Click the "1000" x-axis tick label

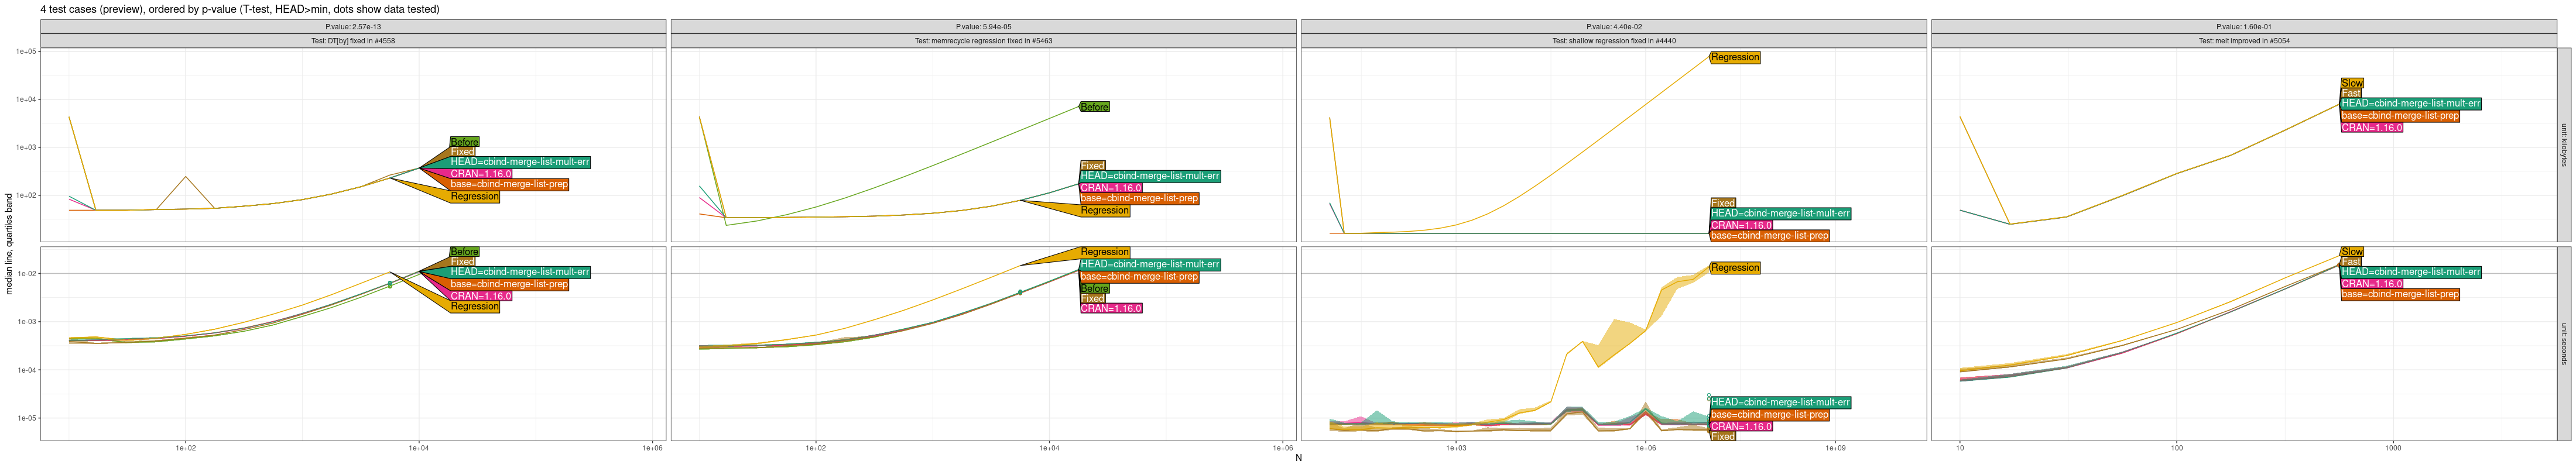tap(2393, 448)
